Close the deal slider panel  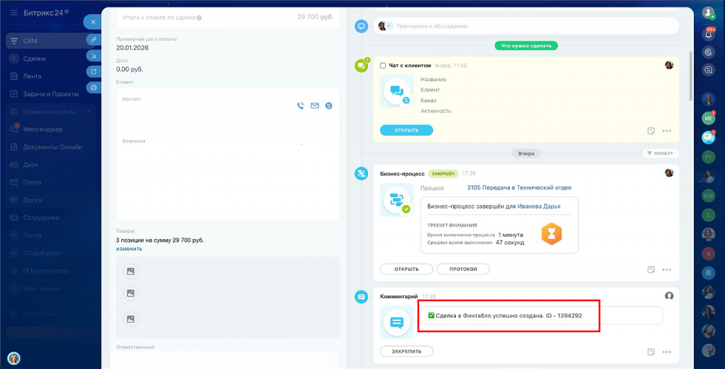coord(93,22)
